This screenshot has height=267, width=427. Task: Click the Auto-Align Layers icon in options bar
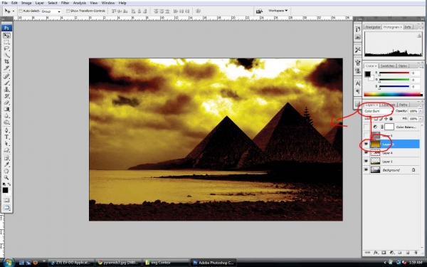click(x=198, y=11)
